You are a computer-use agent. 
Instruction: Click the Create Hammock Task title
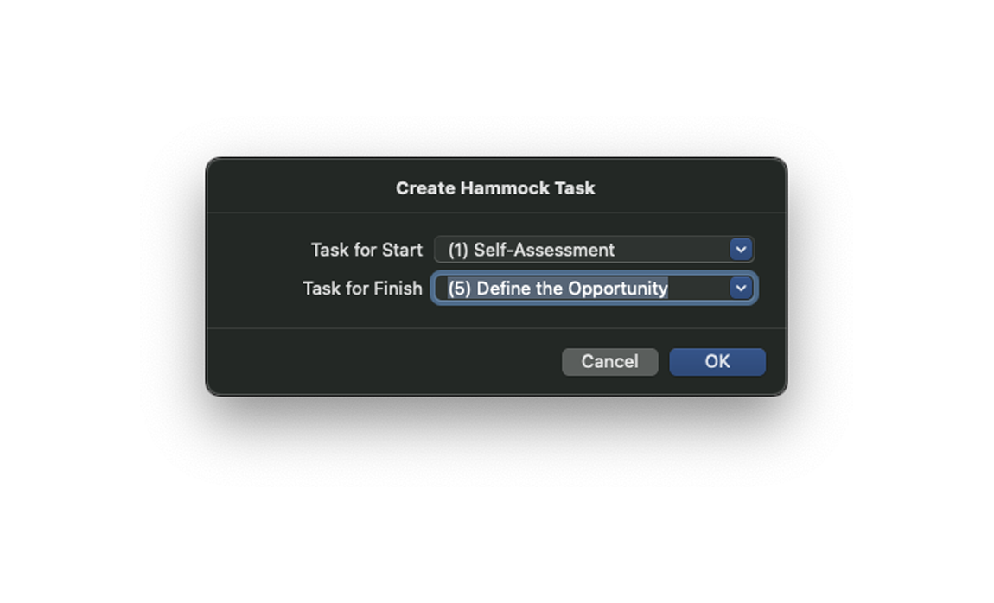tap(495, 188)
